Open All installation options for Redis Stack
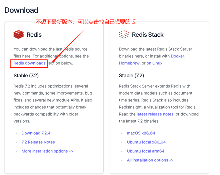This screenshot has height=175, width=220. 150,160
